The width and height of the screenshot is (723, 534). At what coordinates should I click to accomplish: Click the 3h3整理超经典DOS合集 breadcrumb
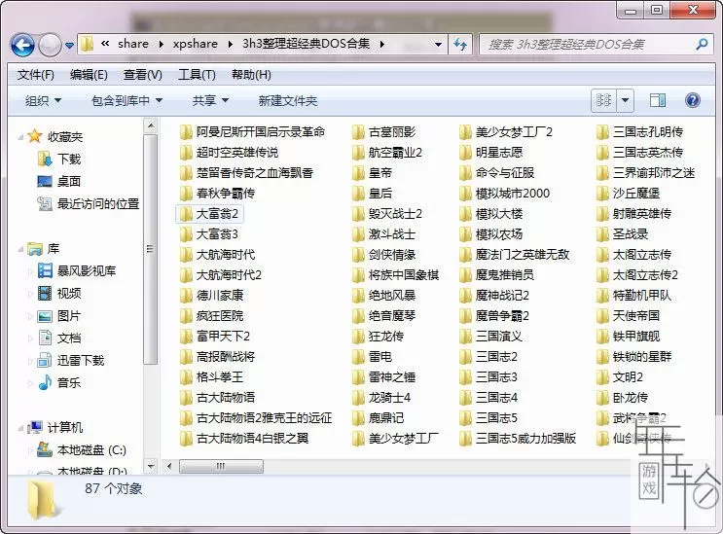click(307, 44)
